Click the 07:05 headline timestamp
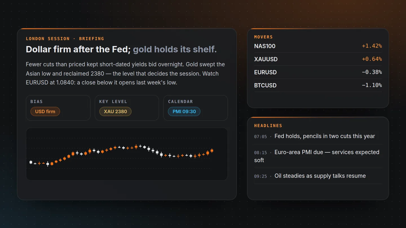Viewport: 406px width, 228px height. point(260,137)
